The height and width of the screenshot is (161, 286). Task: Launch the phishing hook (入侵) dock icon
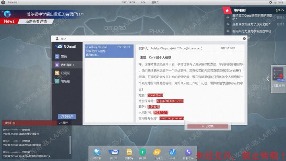coord(172,152)
